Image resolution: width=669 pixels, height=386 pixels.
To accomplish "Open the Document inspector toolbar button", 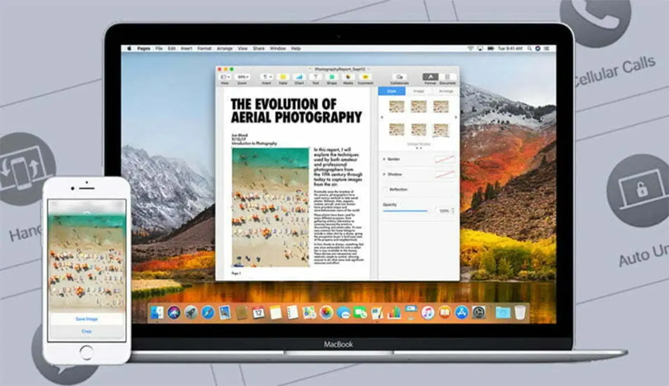I will coord(447,77).
